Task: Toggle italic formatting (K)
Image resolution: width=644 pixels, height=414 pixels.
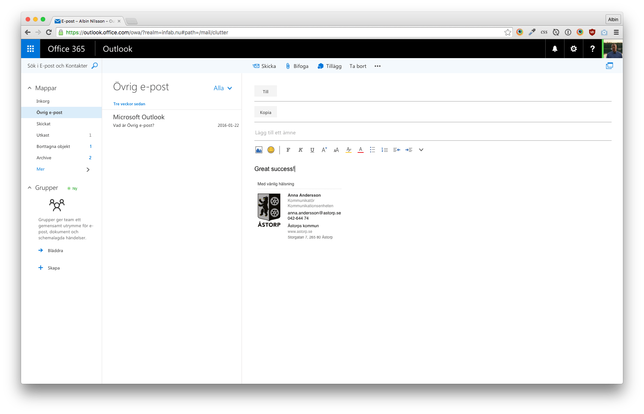Action: (300, 150)
